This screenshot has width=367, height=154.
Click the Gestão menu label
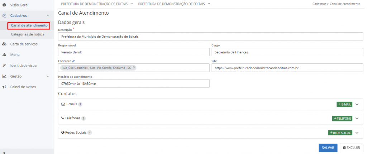pyautogui.click(x=16, y=76)
